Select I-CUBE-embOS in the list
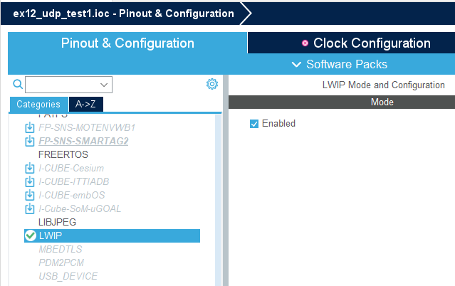This screenshot has width=455, height=286. point(72,195)
